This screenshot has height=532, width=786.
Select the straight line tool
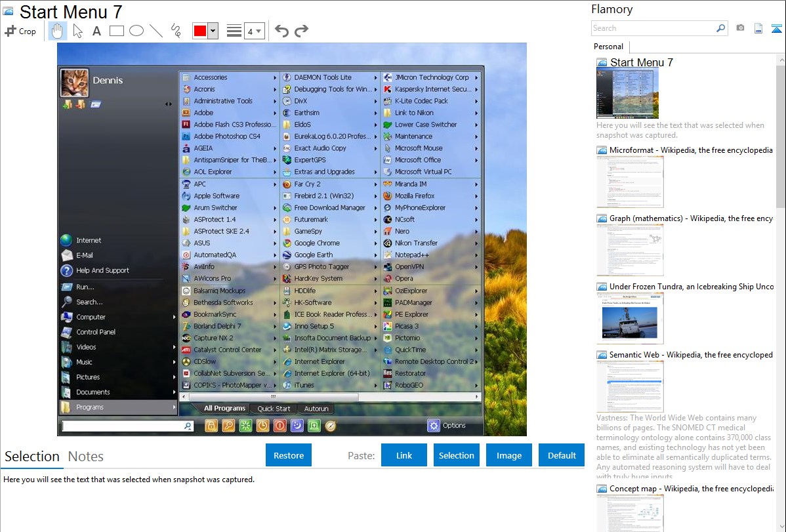pos(156,31)
